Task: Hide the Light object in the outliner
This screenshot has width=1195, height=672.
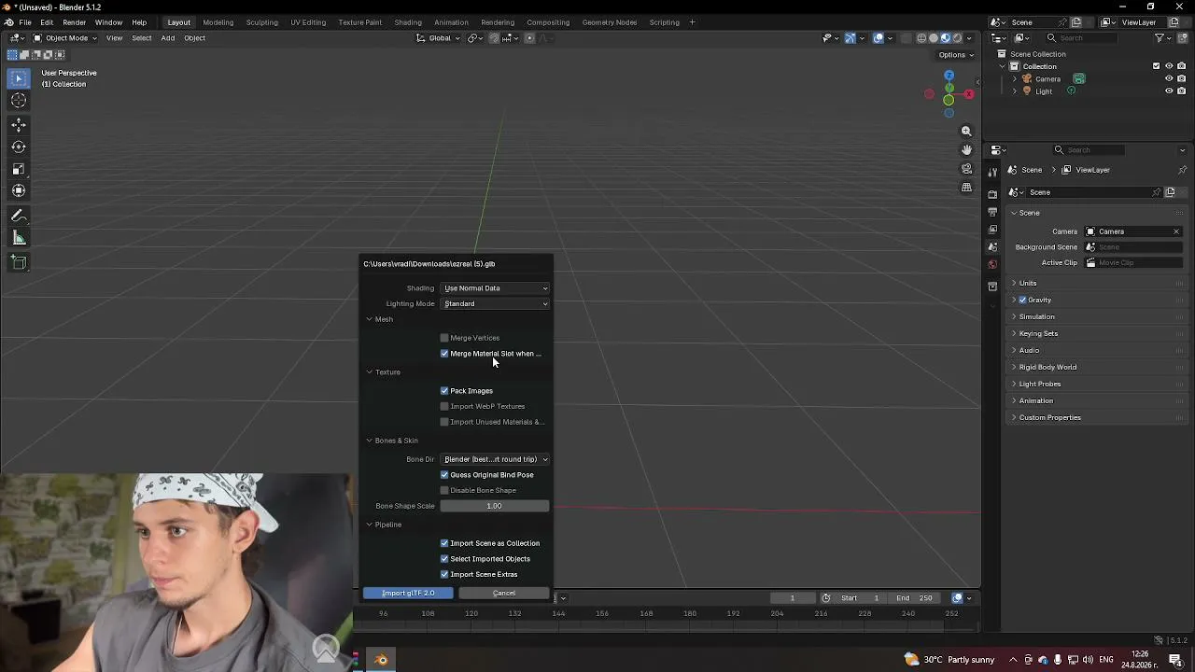Action: point(1169,91)
